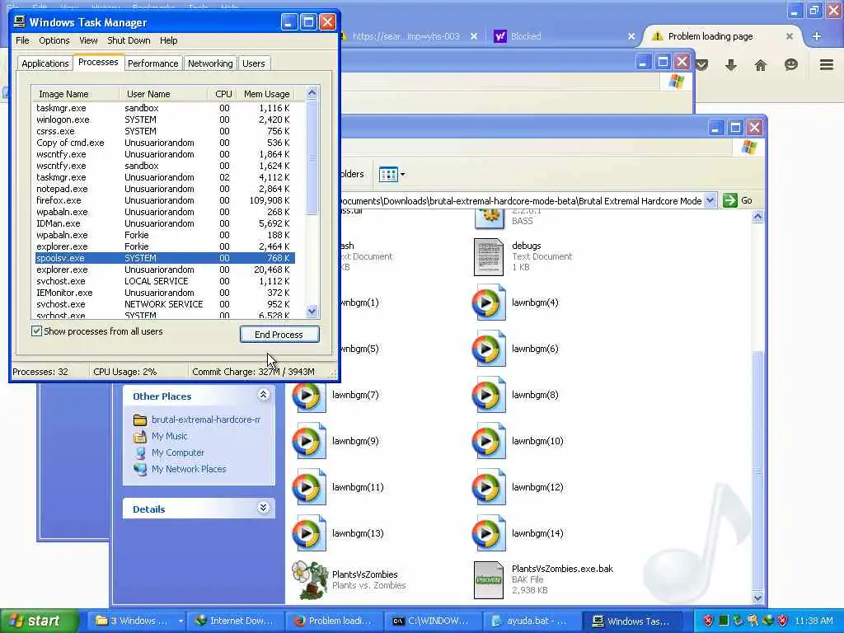
Task: Sort processes by CPU column
Action: point(223,94)
